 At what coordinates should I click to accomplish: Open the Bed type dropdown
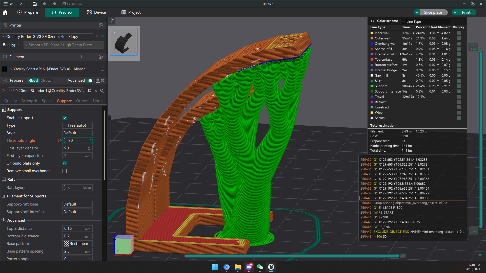pyautogui.click(x=64, y=45)
